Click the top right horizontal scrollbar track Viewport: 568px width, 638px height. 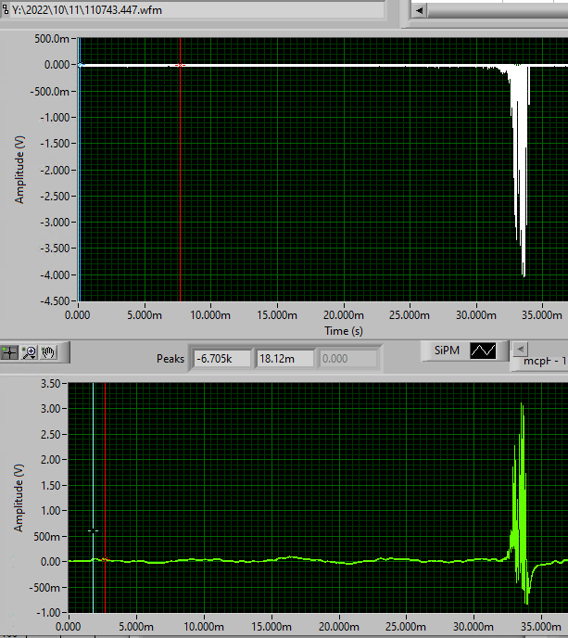click(x=498, y=10)
